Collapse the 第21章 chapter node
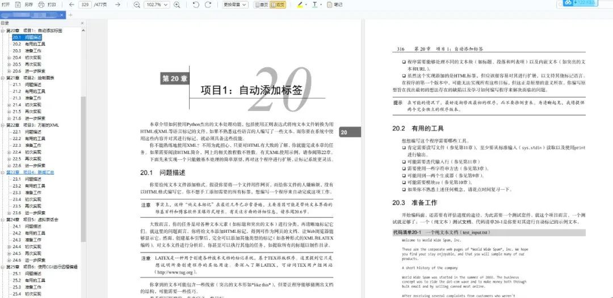This screenshot has width=613, height=298. click(3, 78)
